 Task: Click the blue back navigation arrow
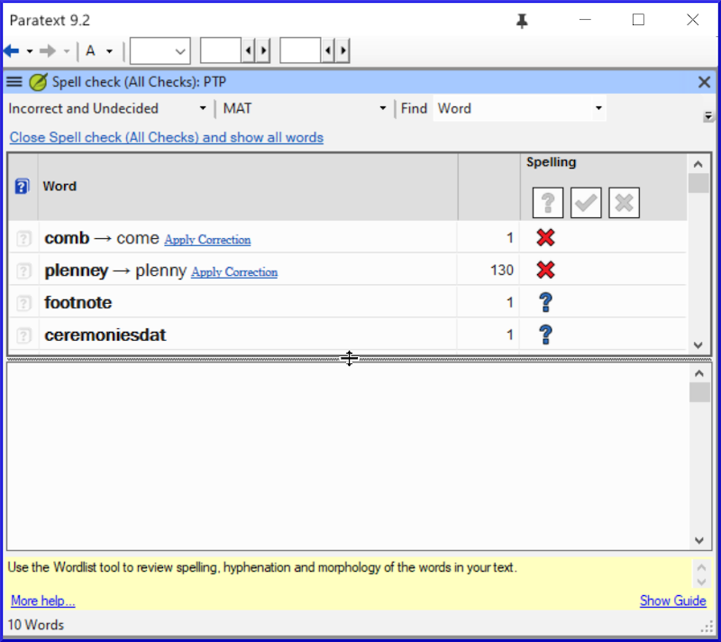(x=12, y=50)
